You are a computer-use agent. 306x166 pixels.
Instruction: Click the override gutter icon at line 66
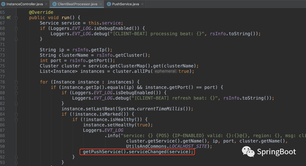point(8,18)
